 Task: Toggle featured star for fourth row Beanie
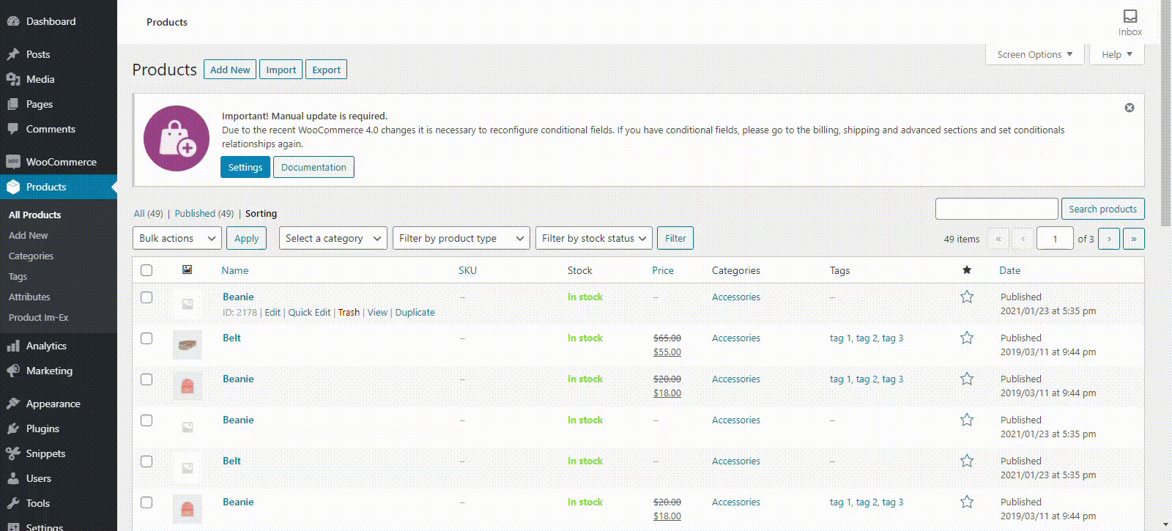pyautogui.click(x=967, y=420)
